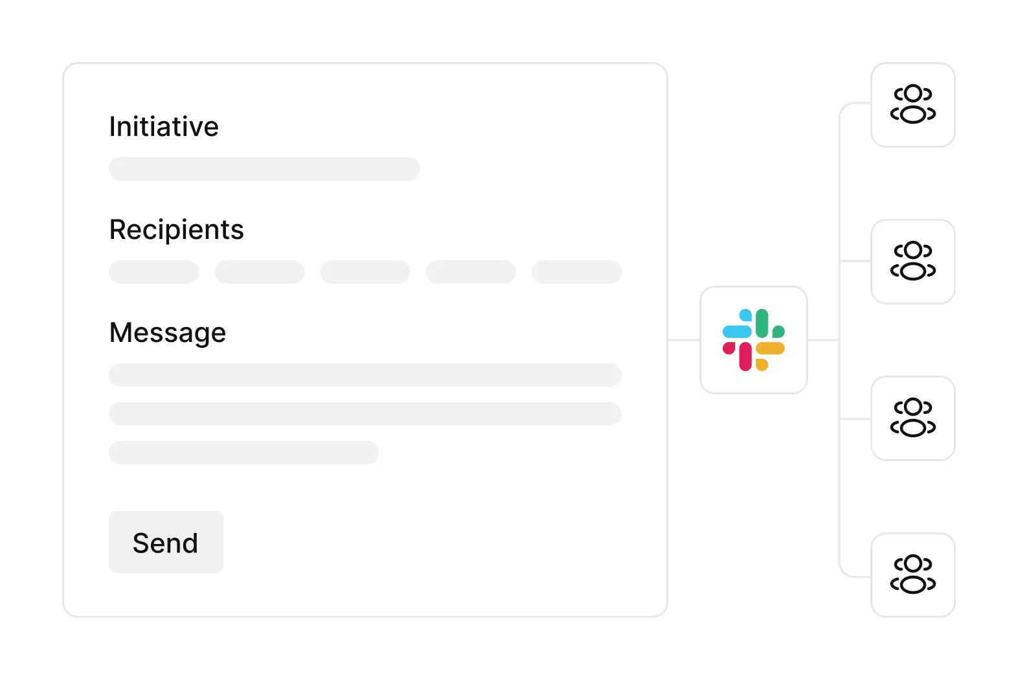Select the third recipient pill

point(365,272)
